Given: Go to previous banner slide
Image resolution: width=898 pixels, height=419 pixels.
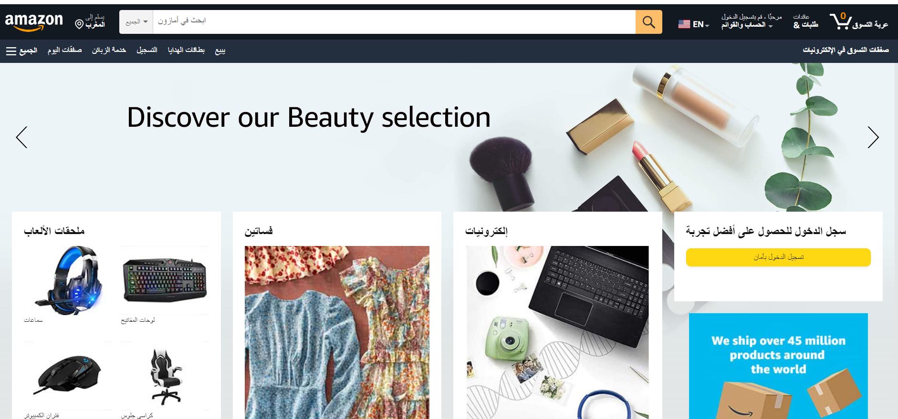Looking at the screenshot, I should (x=22, y=137).
